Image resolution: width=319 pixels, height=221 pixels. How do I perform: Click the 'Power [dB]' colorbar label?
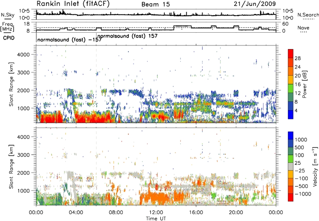[x=304, y=84]
